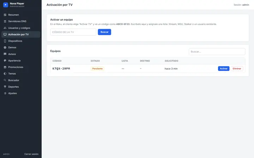Viewport: 254px width, 158px height.
Task: Click the Usuarios y códigos people icon
Action: click(x=5, y=28)
